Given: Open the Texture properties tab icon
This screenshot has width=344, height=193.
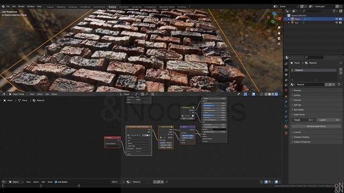Looking at the screenshot, I should point(286,132).
